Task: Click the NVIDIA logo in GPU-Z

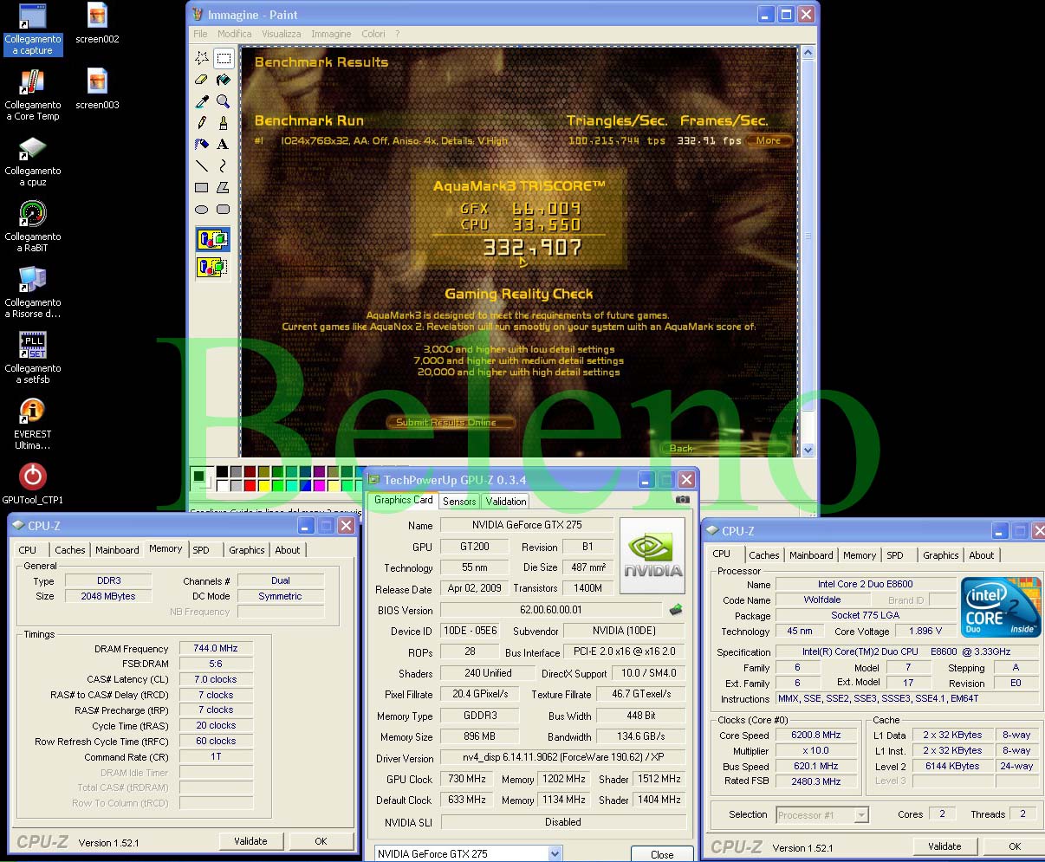Action: [652, 554]
